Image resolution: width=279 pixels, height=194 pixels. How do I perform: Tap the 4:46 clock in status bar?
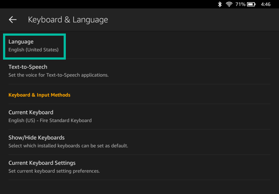click(x=265, y=4)
